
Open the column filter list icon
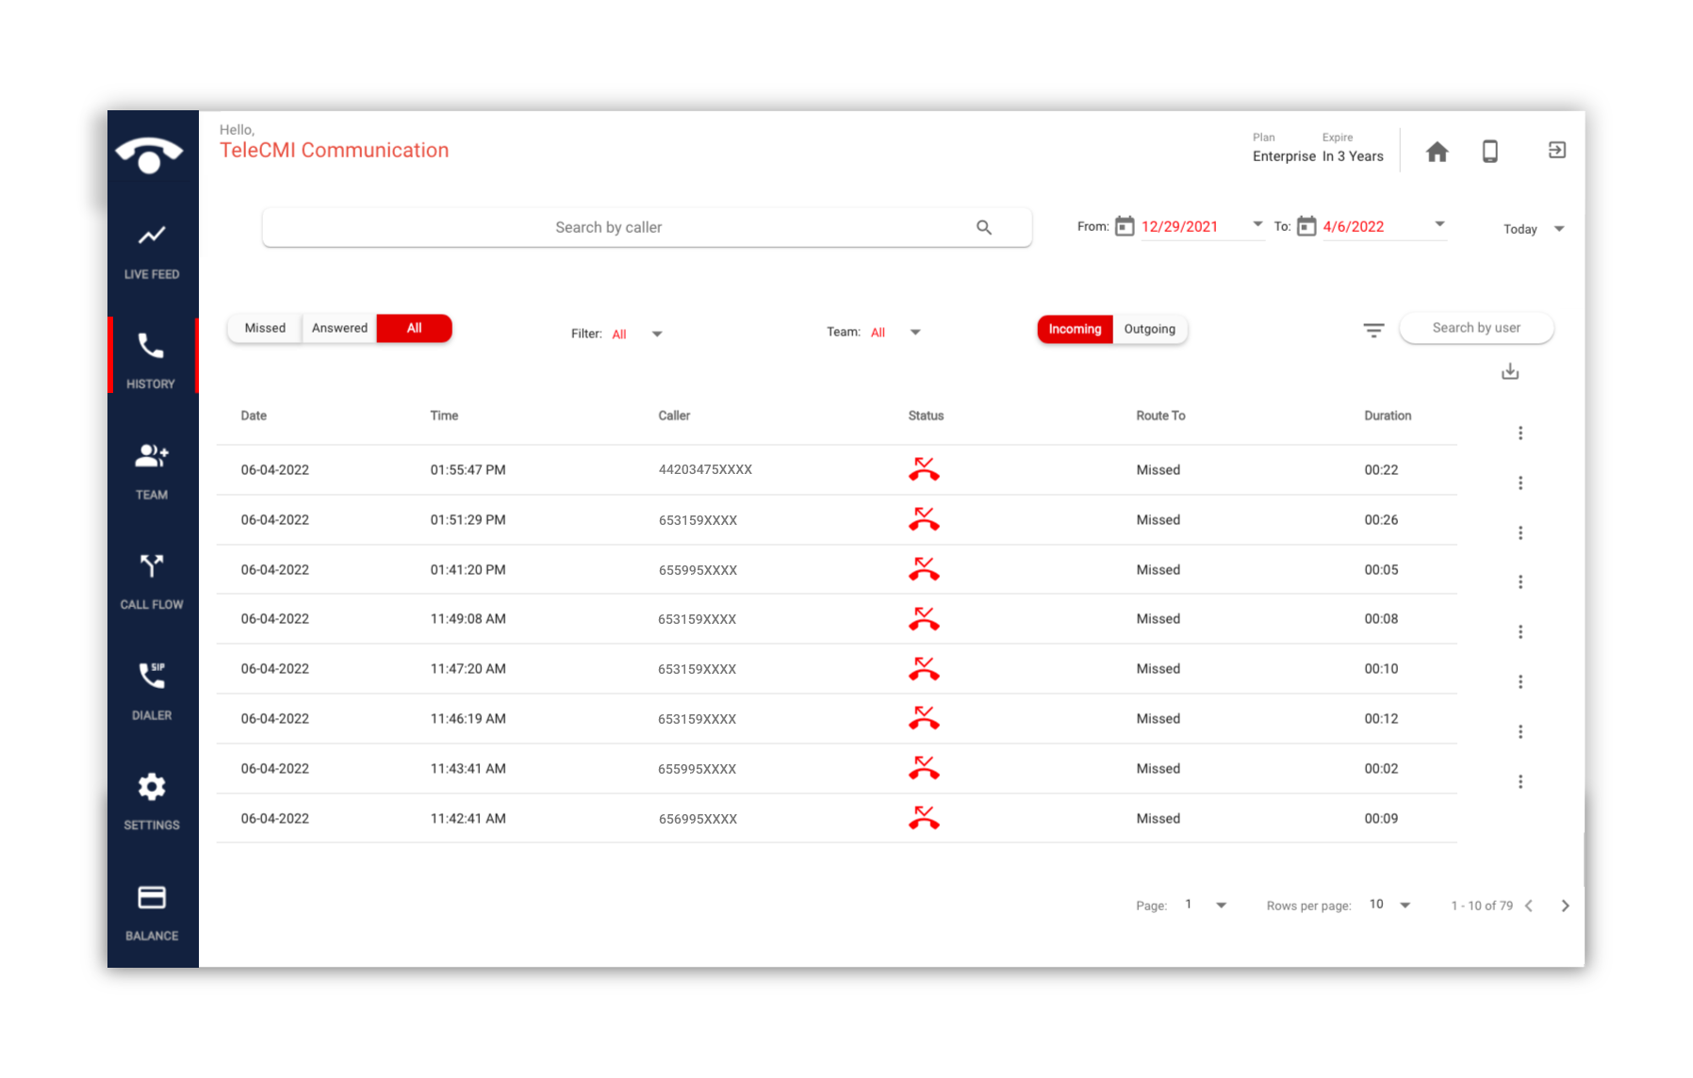coord(1373,330)
